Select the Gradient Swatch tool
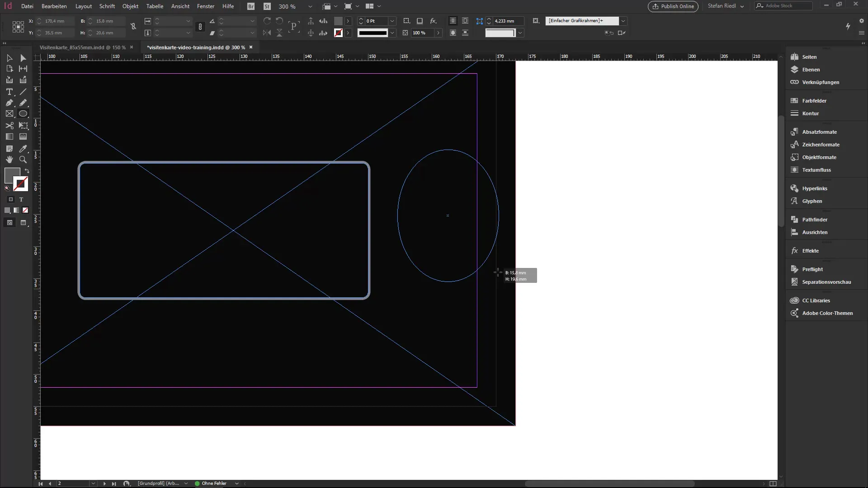This screenshot has width=868, height=488. coord(9,136)
